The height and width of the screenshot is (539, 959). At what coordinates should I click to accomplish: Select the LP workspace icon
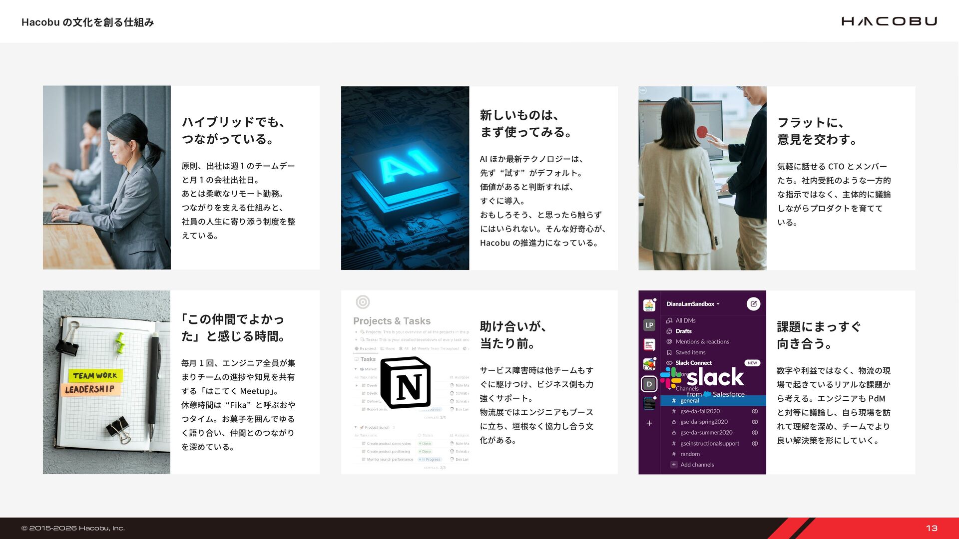point(649,325)
